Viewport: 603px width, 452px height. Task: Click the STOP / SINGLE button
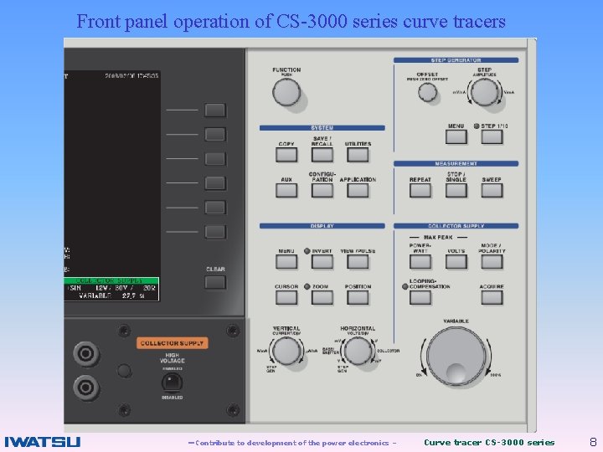pos(456,190)
